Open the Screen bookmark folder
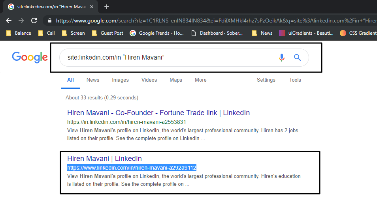The height and width of the screenshot is (200, 377). [x=74, y=33]
